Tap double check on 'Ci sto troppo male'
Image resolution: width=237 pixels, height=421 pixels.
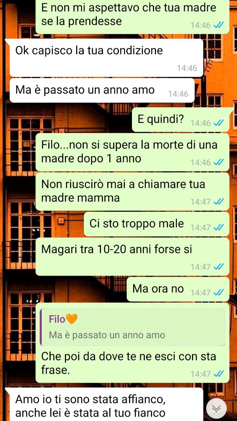click(x=218, y=227)
